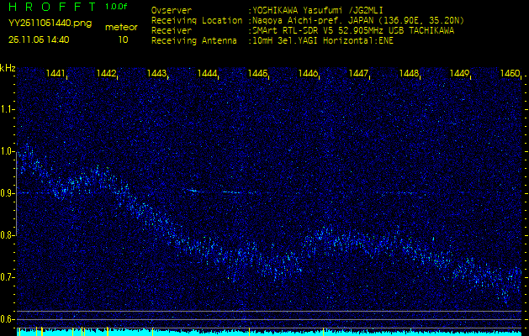Click the 1450 time marker

tap(509, 74)
